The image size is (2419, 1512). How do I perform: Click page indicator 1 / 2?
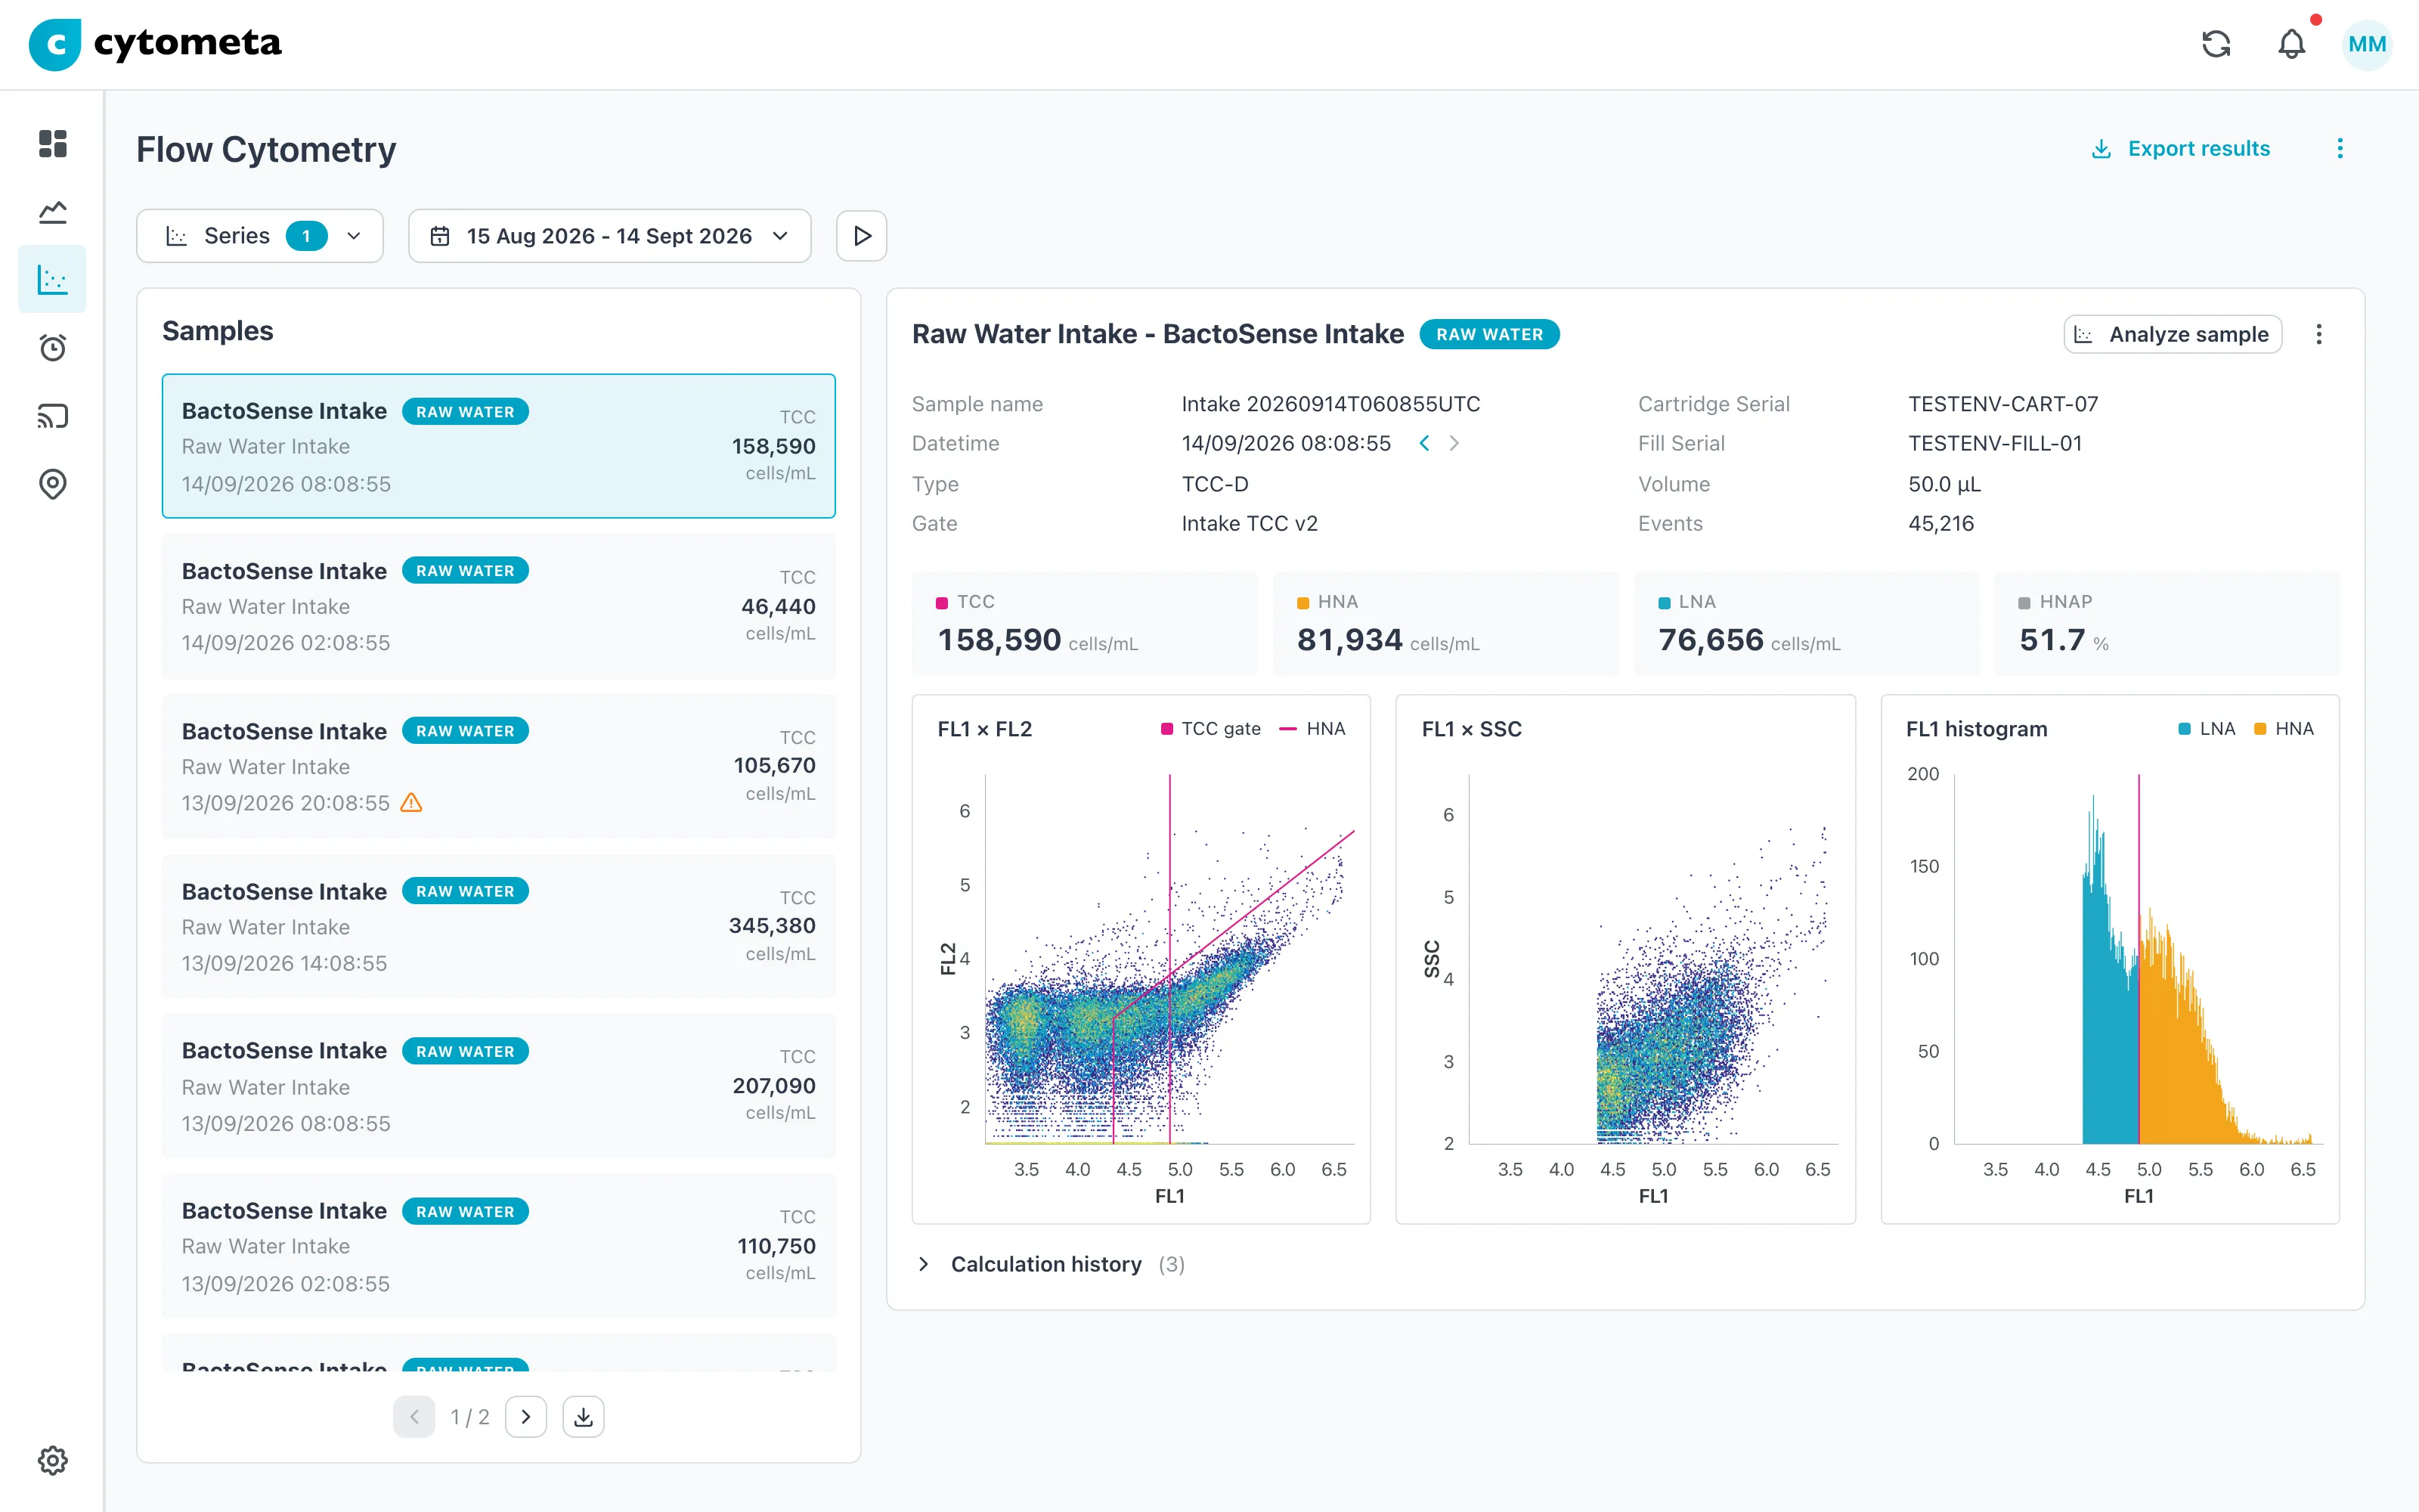coord(469,1417)
